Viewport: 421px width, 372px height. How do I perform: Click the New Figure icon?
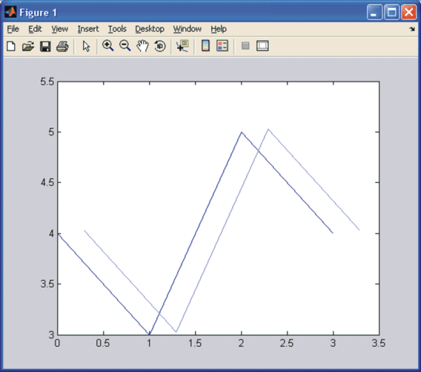pos(11,46)
